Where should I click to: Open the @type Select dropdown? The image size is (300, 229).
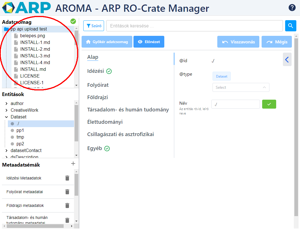241,87
